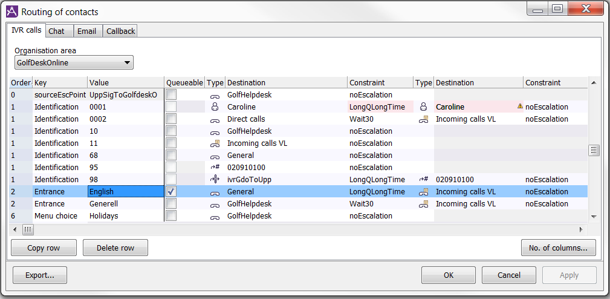The image size is (610, 299).
Task: Open No. of columns dialog
Action: click(x=558, y=248)
